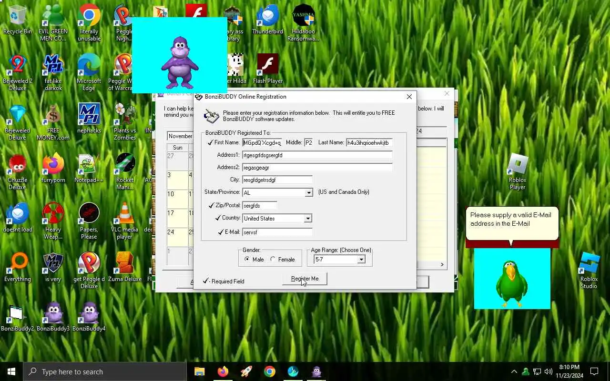Show hidden system tray icons
Viewport: 610px width, 381px height.
tap(514, 371)
